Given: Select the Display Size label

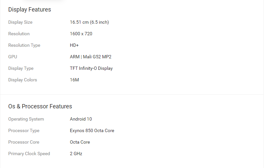Looking at the screenshot, I should [x=20, y=22].
